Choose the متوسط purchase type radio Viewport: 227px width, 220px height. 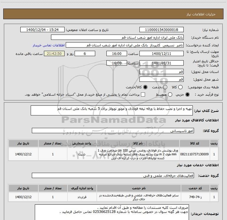(x=170, y=94)
